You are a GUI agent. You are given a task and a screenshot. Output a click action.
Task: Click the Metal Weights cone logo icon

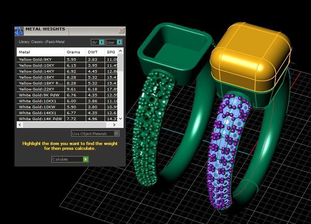point(19,31)
